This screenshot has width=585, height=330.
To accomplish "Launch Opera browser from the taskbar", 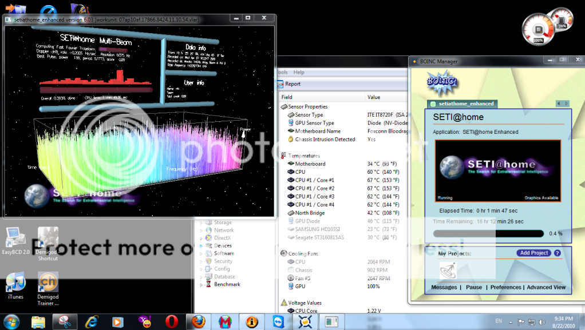I will [171, 321].
